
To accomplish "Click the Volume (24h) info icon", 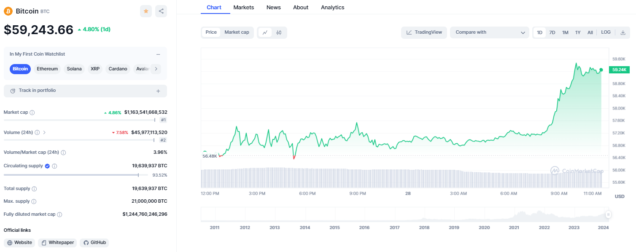I will [x=37, y=132].
